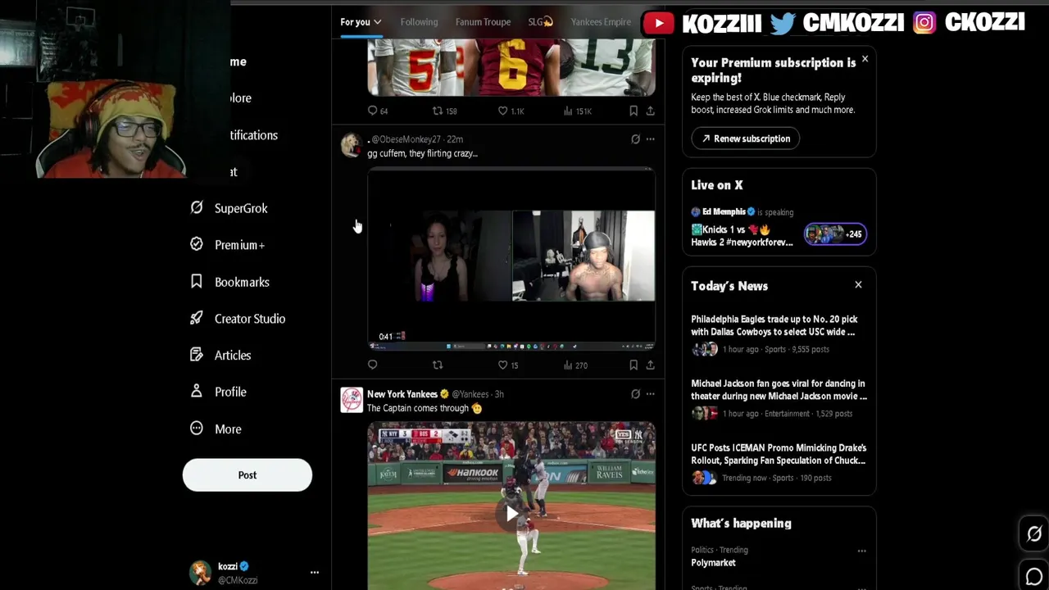The height and width of the screenshot is (590, 1049).
Task: View analytics showing 151K views
Action: (578, 111)
